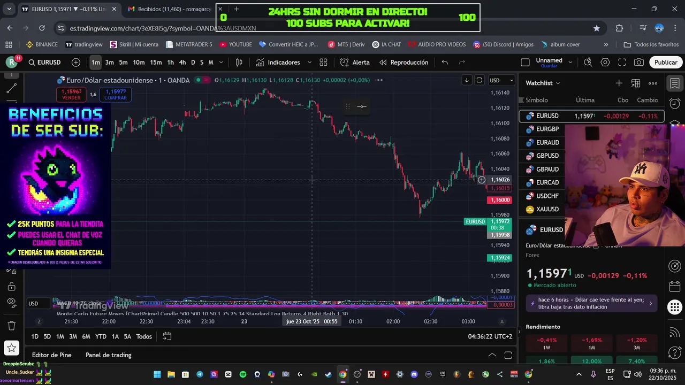Select the 5D date range
This screenshot has width=685, height=385.
pyautogui.click(x=47, y=336)
